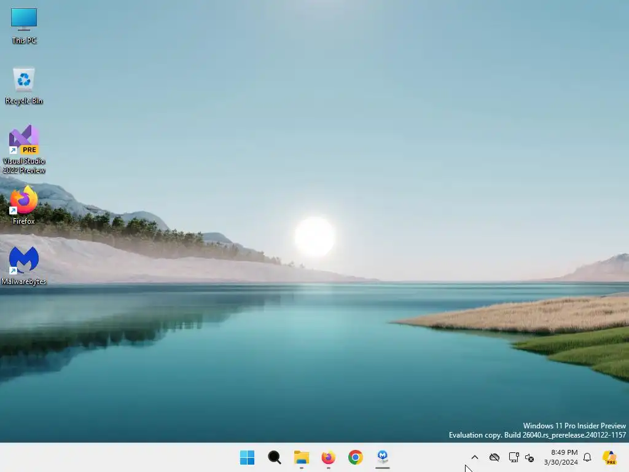629x472 pixels.
Task: Open the Windows Start menu
Action: pyautogui.click(x=247, y=457)
